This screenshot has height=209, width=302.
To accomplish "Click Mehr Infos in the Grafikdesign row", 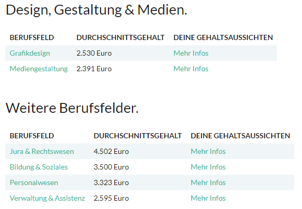I will [191, 53].
